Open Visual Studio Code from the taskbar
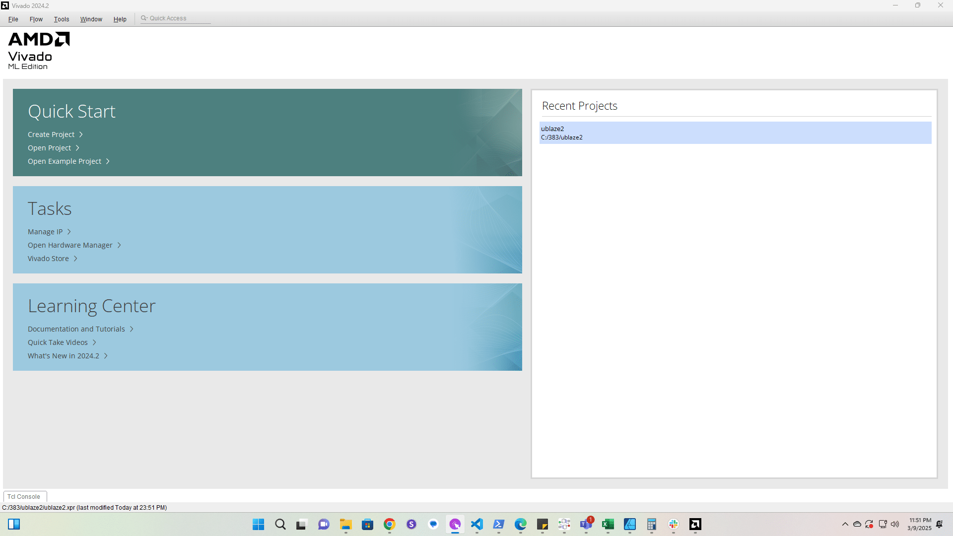Screen dimensions: 953x536 477,524
